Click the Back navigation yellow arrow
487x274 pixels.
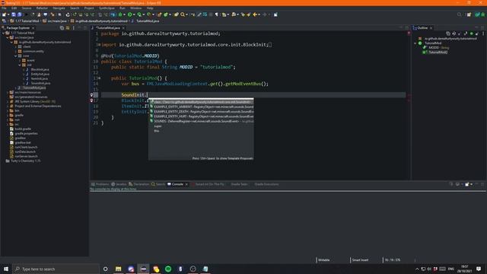coord(255,14)
